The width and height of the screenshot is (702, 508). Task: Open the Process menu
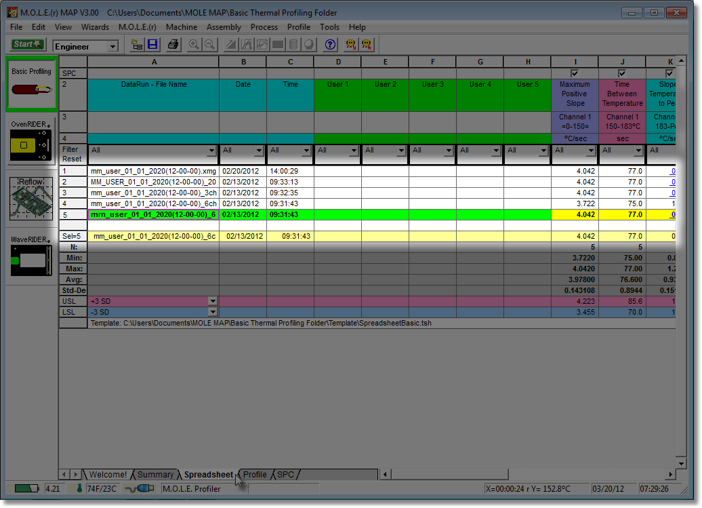coord(264,27)
